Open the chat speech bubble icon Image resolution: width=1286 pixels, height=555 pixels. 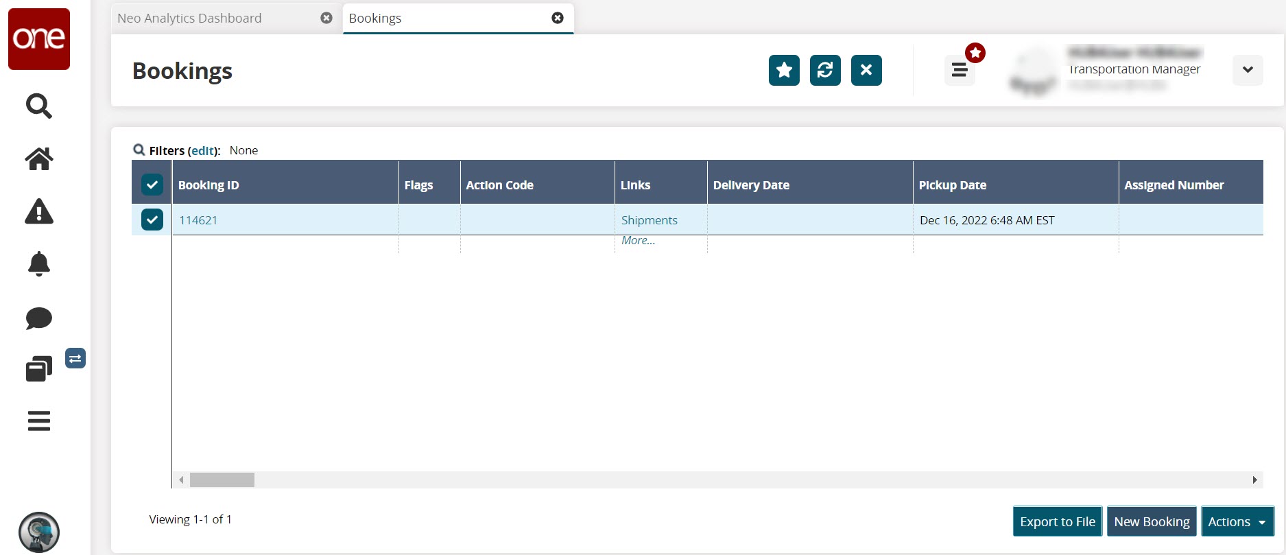click(x=38, y=318)
